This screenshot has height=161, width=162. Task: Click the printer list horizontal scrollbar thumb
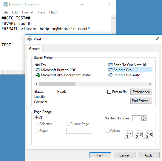coord(57,84)
